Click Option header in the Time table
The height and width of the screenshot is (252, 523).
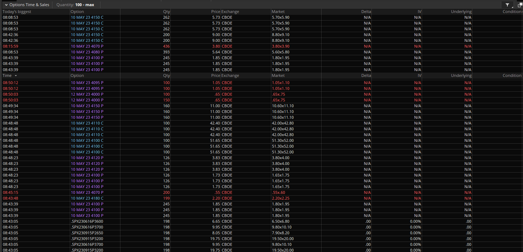pyautogui.click(x=77, y=76)
